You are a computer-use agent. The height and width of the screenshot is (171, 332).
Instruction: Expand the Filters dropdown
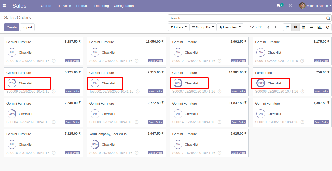click(x=179, y=27)
